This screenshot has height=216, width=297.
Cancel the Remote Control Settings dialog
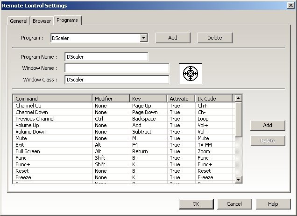pyautogui.click(x=234, y=204)
